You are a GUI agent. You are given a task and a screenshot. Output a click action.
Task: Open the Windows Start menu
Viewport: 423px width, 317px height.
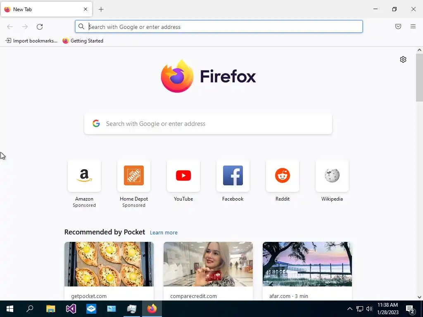10,309
